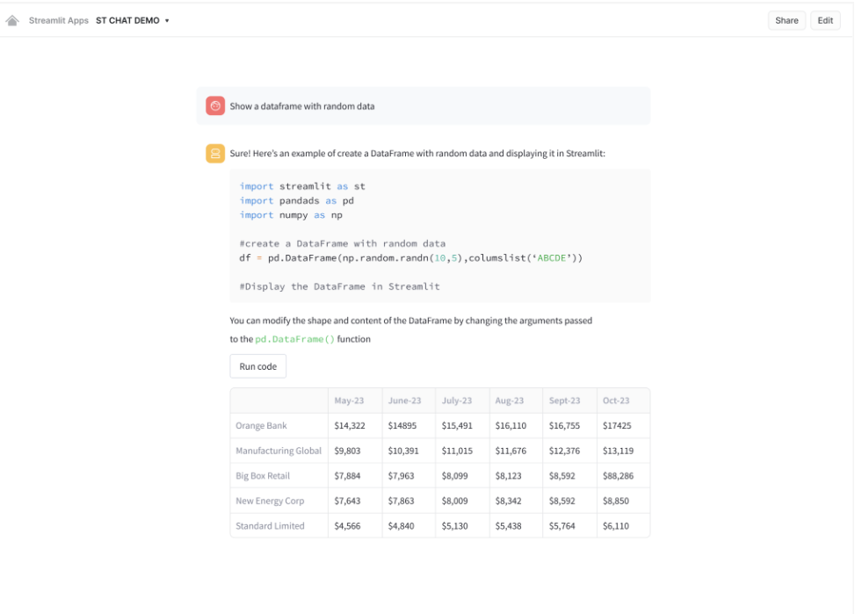Click the $4,840 cell
This screenshot has width=855, height=614.
pos(409,525)
